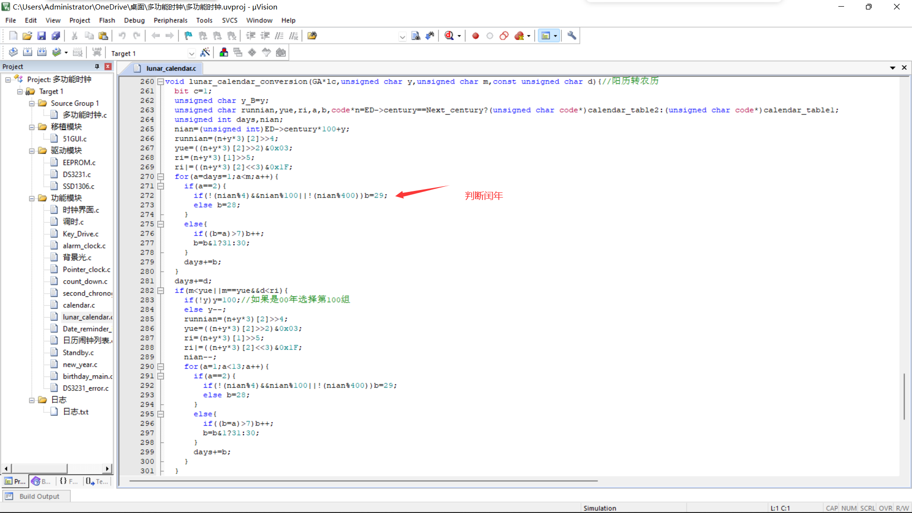Click the Incremental Find icon
This screenshot has width=912, height=513.
(x=430, y=36)
